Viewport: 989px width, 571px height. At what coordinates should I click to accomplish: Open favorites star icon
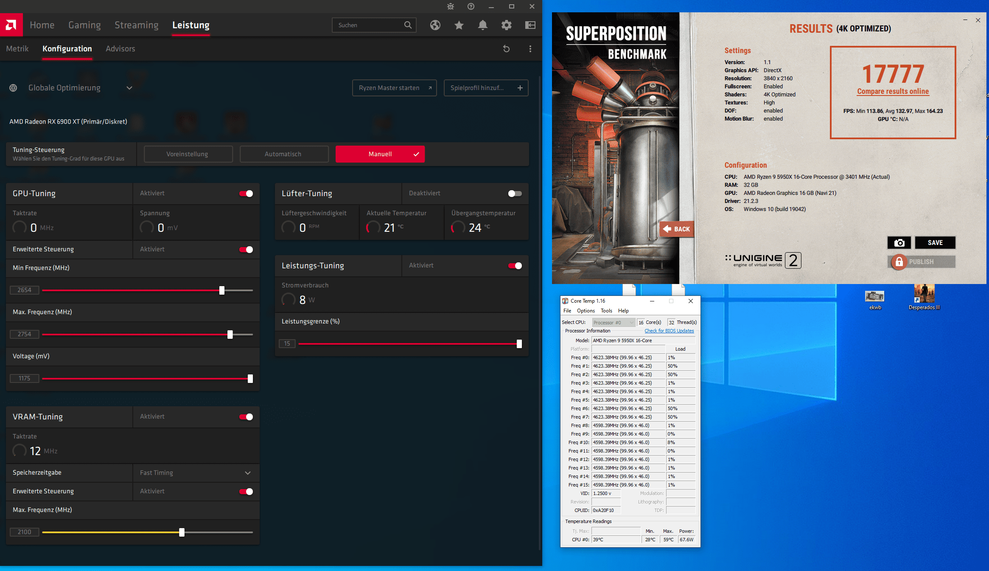click(459, 25)
